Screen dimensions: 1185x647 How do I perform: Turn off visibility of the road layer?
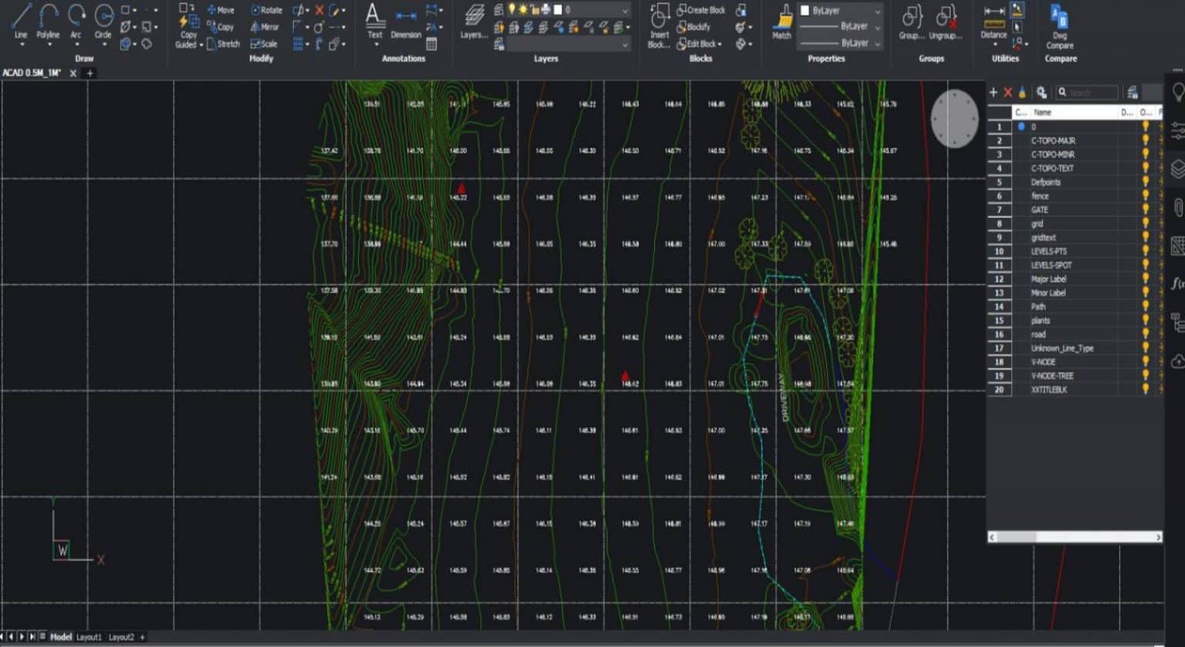(1146, 334)
